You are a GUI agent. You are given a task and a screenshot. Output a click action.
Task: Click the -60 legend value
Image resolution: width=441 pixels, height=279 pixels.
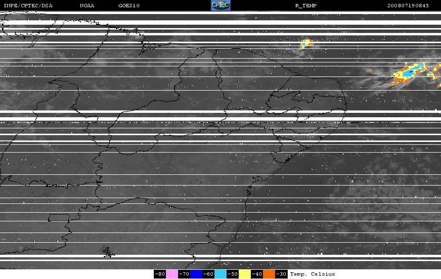(x=208, y=274)
